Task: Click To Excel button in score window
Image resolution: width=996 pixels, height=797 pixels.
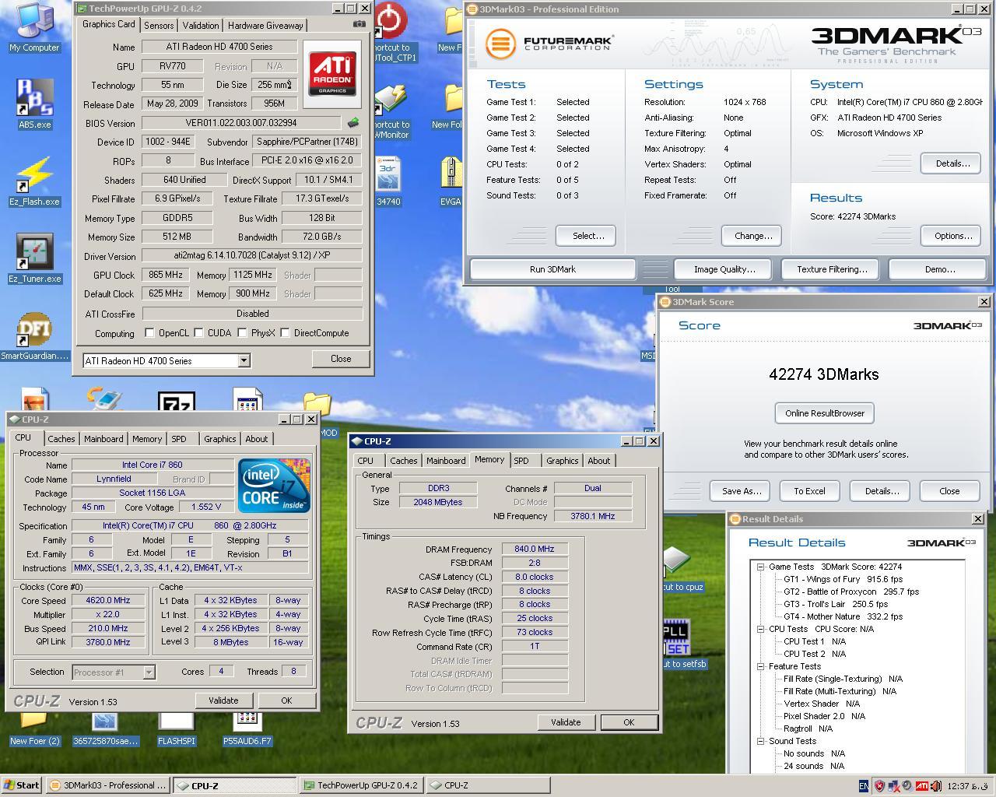Action: (x=809, y=491)
